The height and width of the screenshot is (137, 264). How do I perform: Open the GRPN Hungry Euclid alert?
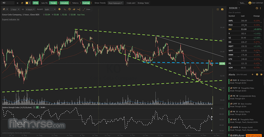[246, 129]
